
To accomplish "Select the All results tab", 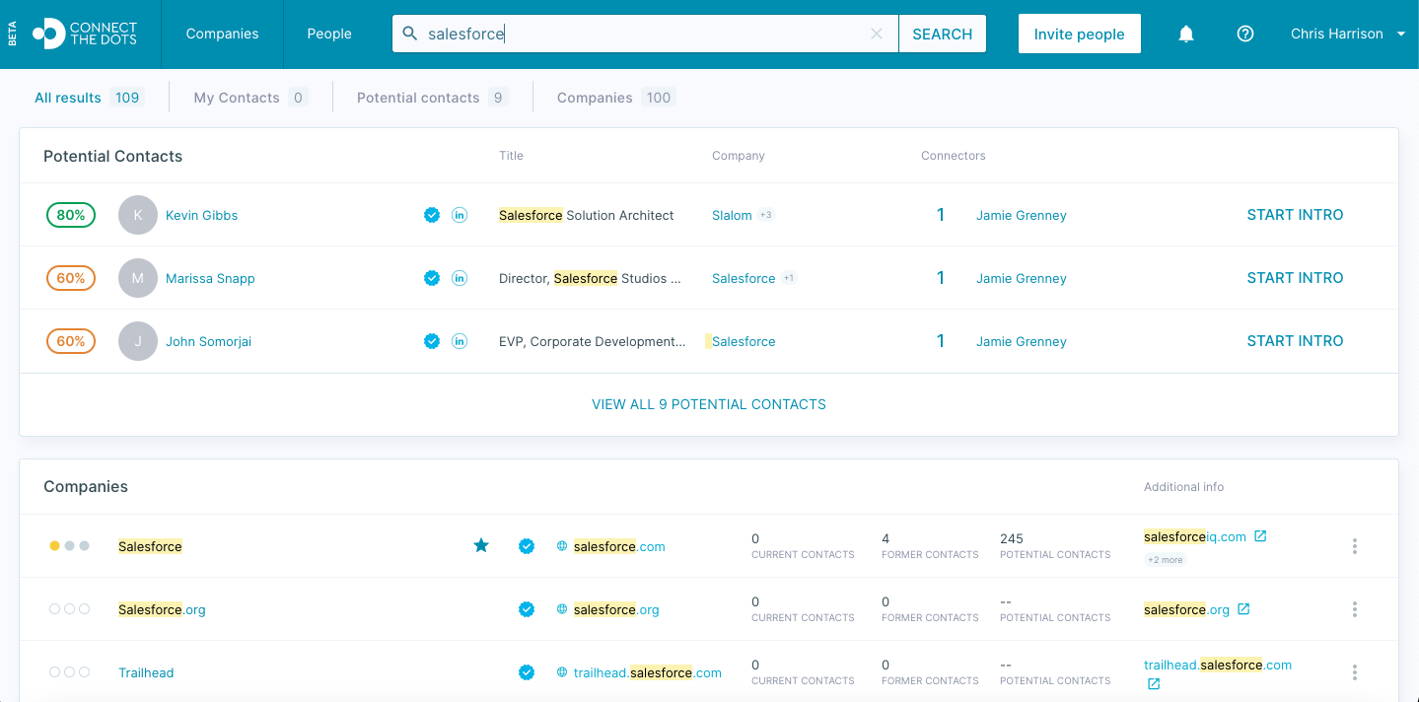I will pyautogui.click(x=89, y=98).
